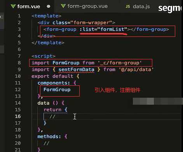Click the unsaved dot on form.vue tab
This screenshot has width=183, height=152.
coord(49,6)
